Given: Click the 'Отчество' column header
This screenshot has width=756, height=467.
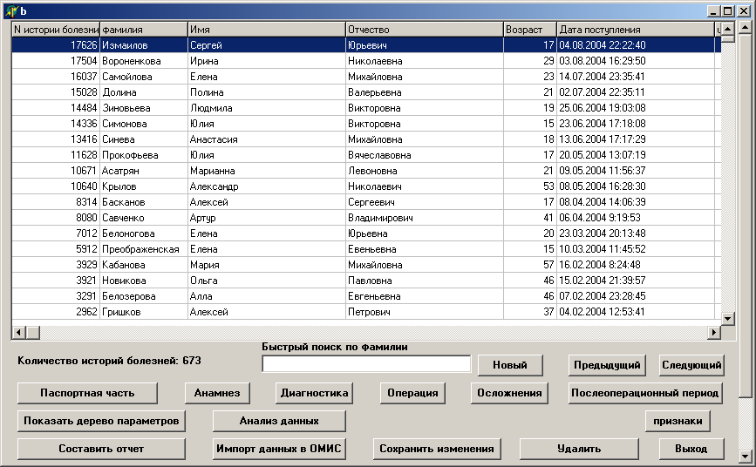Looking at the screenshot, I should tap(425, 30).
